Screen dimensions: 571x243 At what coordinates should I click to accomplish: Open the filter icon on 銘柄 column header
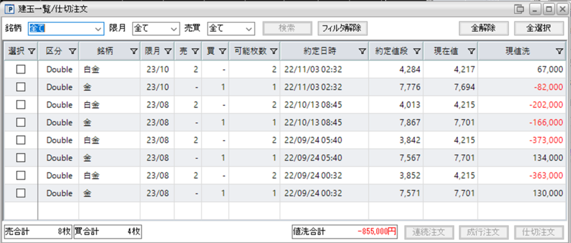[x=134, y=52]
